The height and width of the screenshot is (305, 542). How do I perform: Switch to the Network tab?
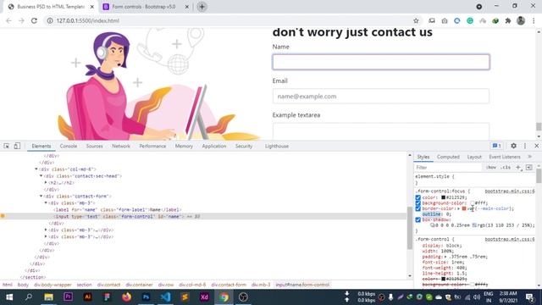[x=121, y=146]
